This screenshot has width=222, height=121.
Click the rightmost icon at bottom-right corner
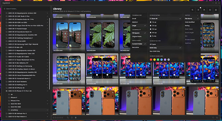(x=217, y=117)
